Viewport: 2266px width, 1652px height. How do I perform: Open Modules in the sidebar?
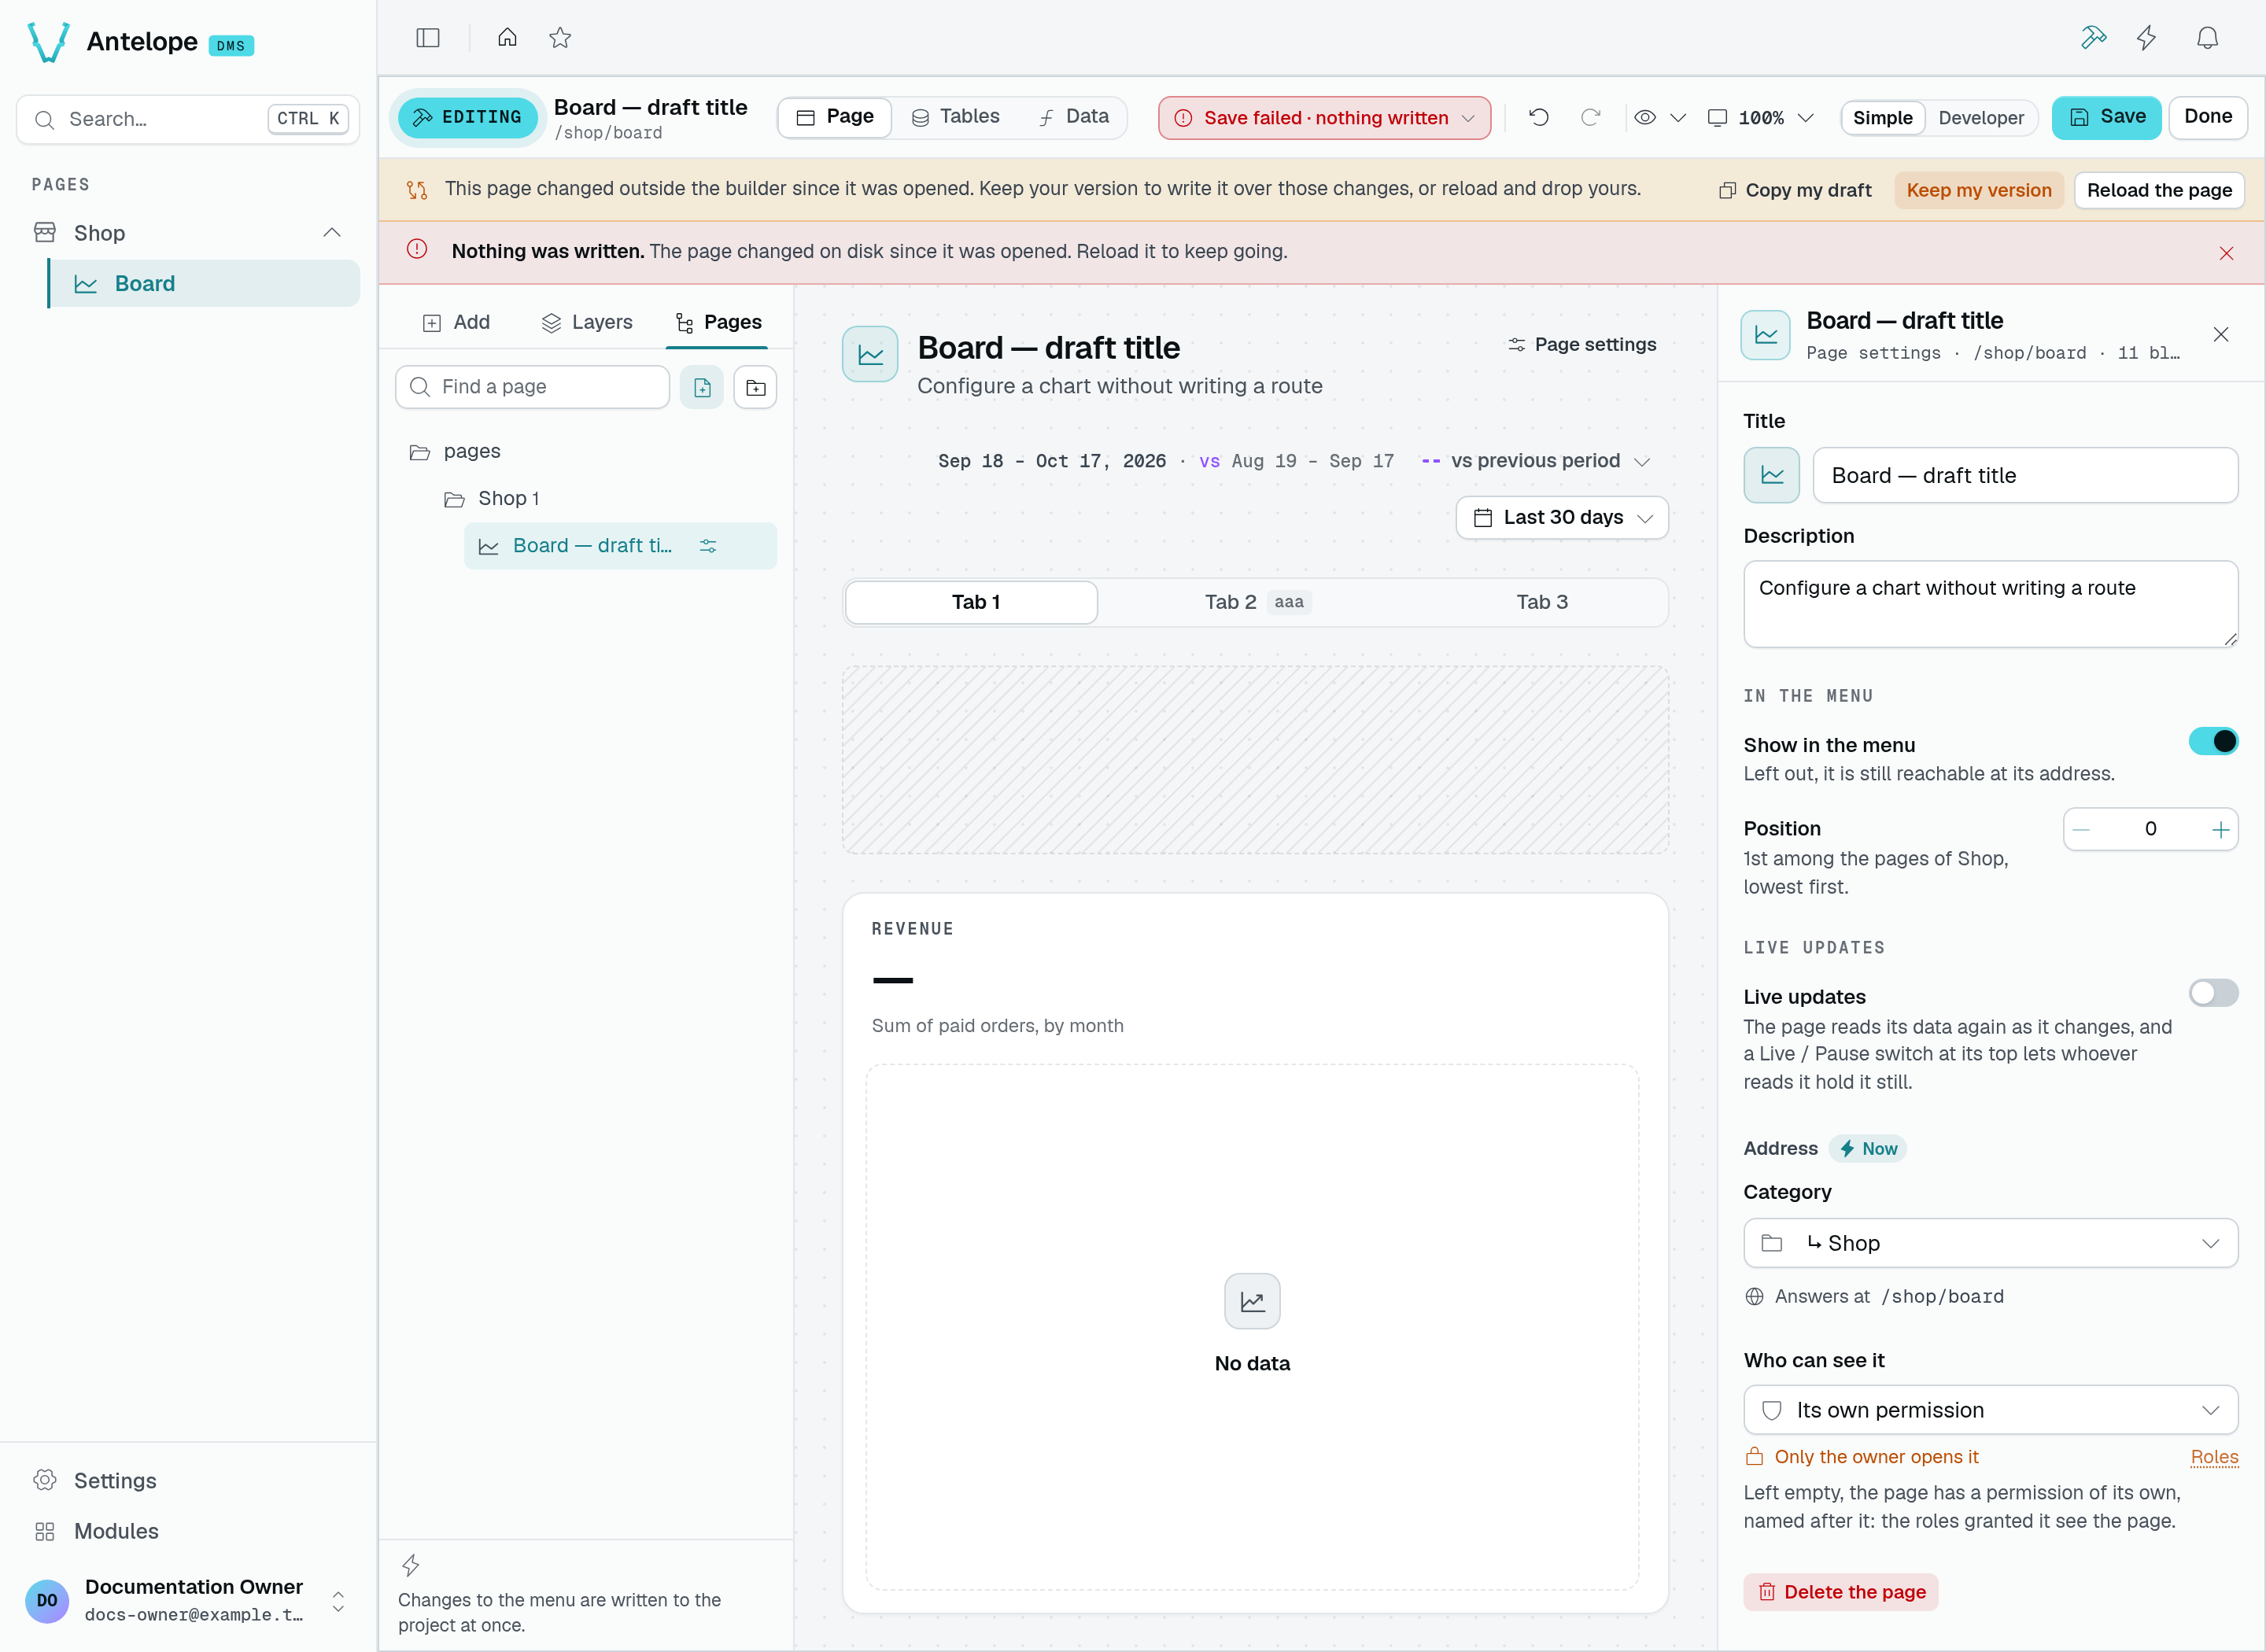click(116, 1531)
